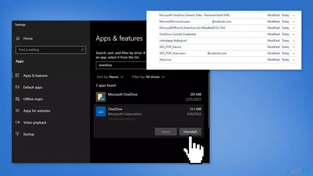
Task: Select the Microsoft OneDrive 201 MB entry
Action: click(149, 97)
